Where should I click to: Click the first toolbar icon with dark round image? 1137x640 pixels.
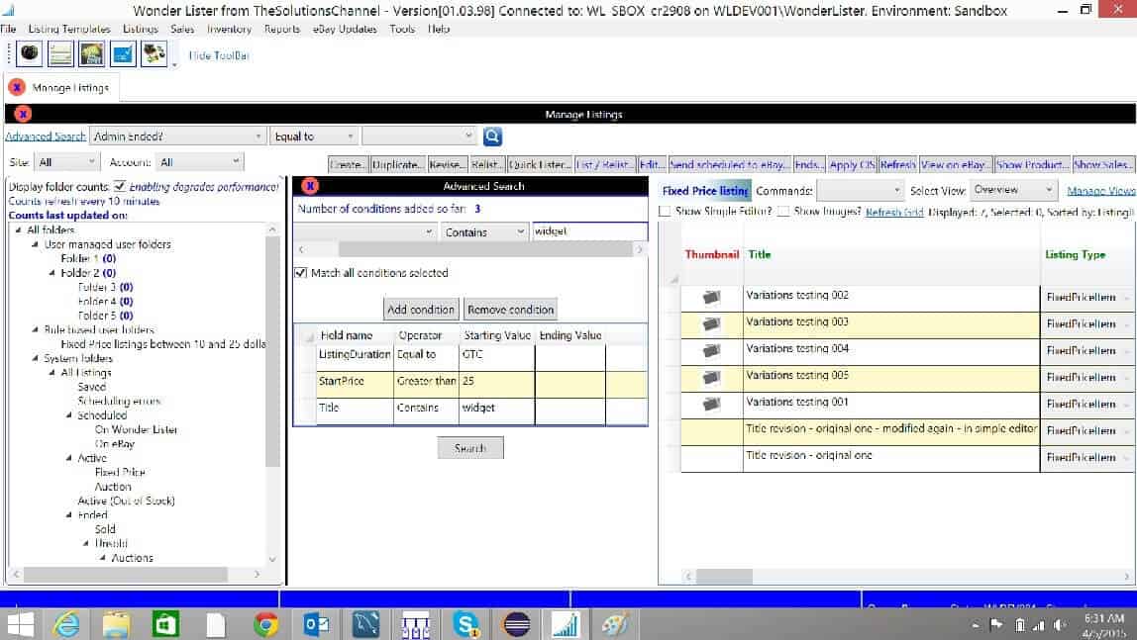pos(30,55)
